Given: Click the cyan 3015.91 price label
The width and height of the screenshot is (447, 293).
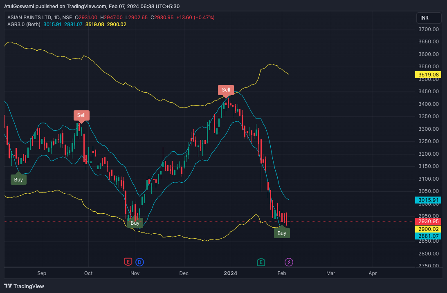Looking at the screenshot, I should pyautogui.click(x=428, y=200).
